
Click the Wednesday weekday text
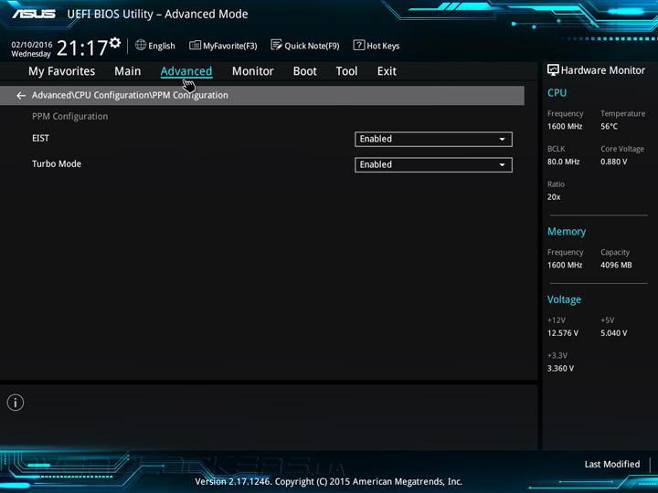click(31, 54)
